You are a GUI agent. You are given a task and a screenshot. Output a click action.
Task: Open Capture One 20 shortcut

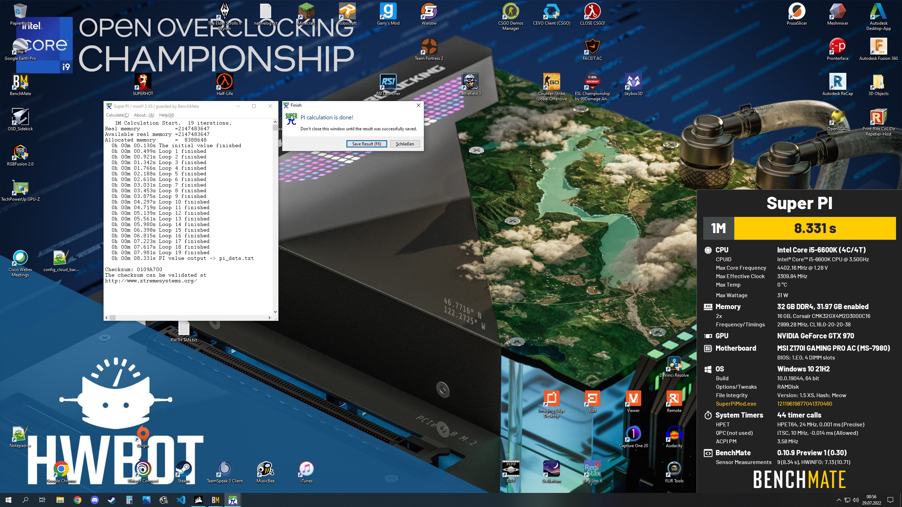633,437
